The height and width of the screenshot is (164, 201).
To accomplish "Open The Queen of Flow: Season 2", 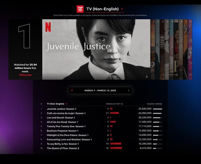I will [63, 148].
